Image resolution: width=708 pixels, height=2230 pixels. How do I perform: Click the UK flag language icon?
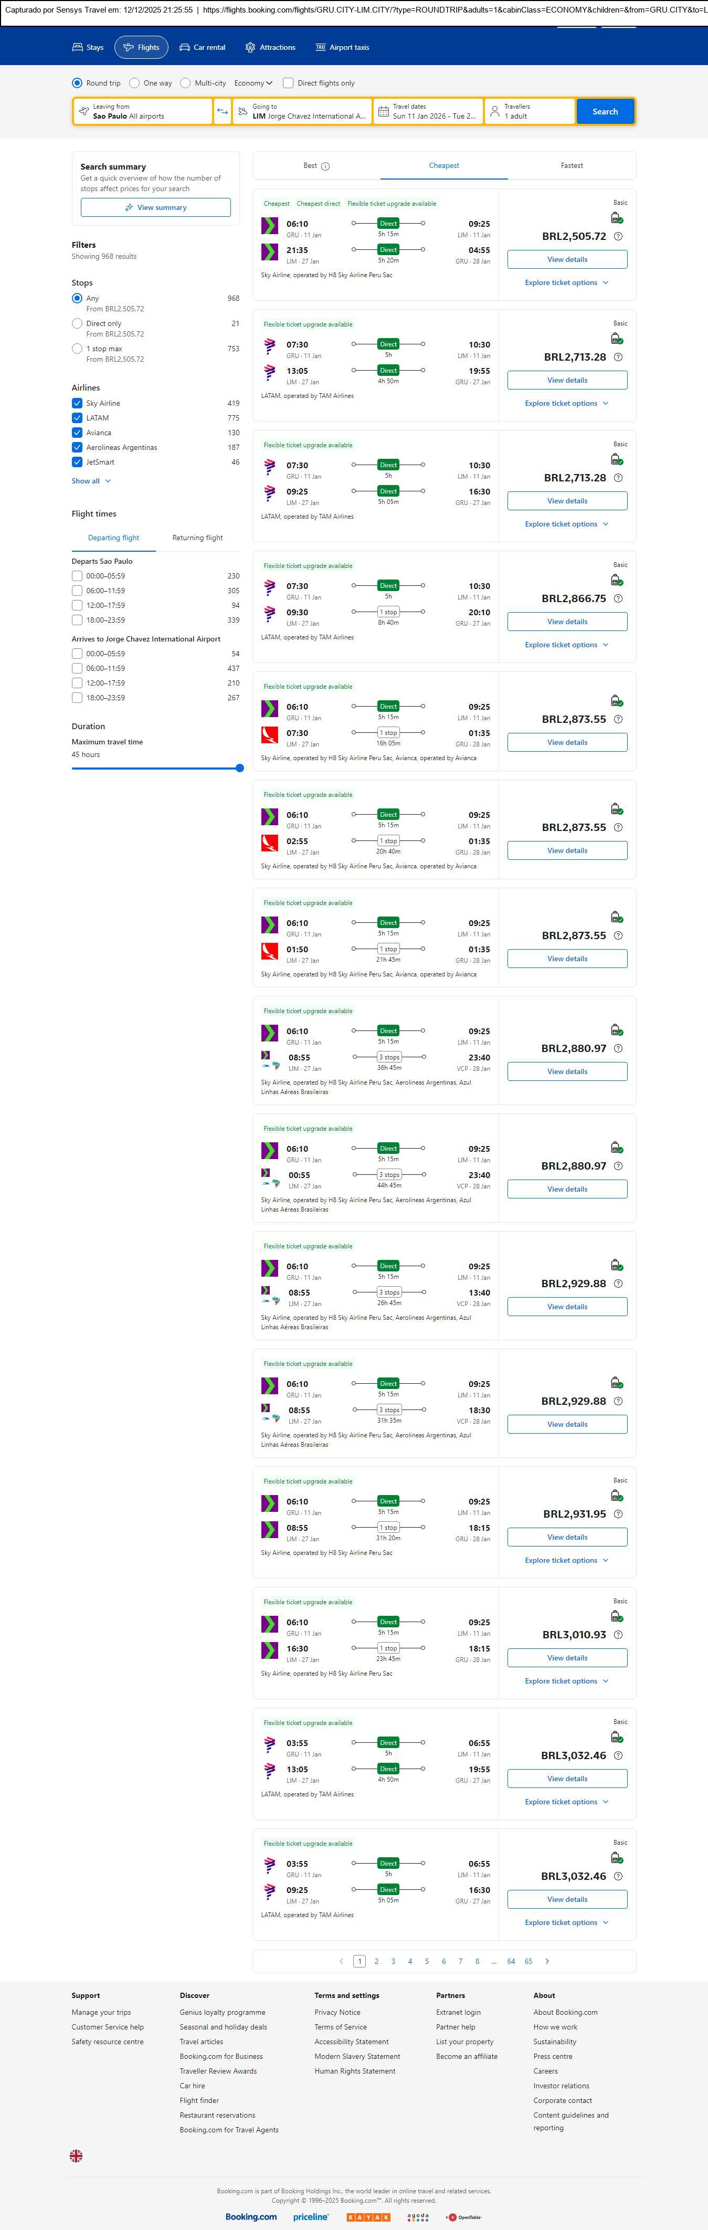[76, 2155]
